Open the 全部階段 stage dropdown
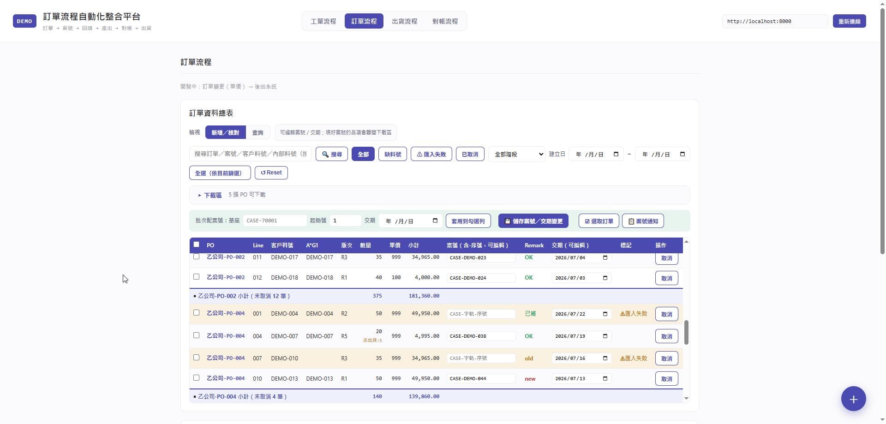Screen dimensions: 886x424 pos(517,154)
